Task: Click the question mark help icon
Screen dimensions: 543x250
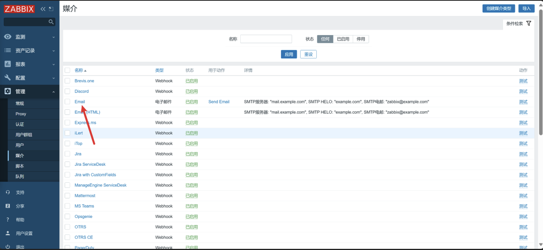Action: click(x=8, y=220)
